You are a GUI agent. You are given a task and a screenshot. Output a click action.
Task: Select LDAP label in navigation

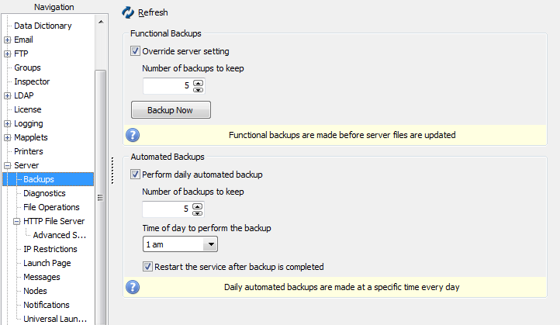coord(24,95)
